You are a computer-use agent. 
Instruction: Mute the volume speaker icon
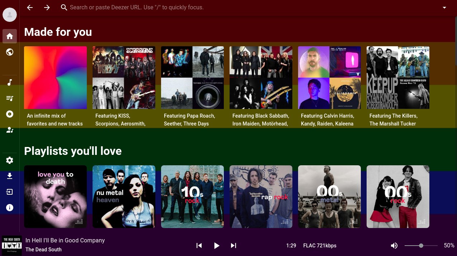coord(394,246)
